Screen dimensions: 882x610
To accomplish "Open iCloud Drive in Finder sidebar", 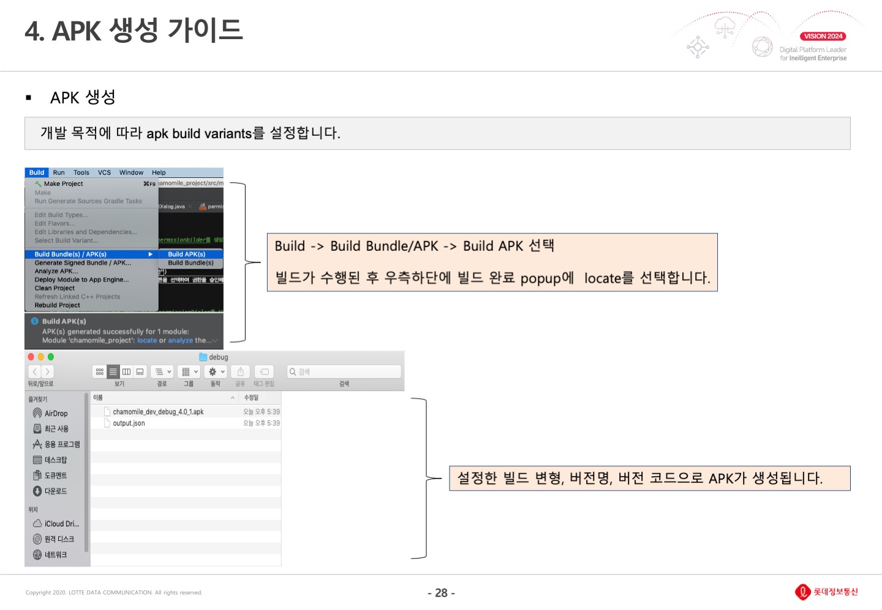I will [56, 524].
